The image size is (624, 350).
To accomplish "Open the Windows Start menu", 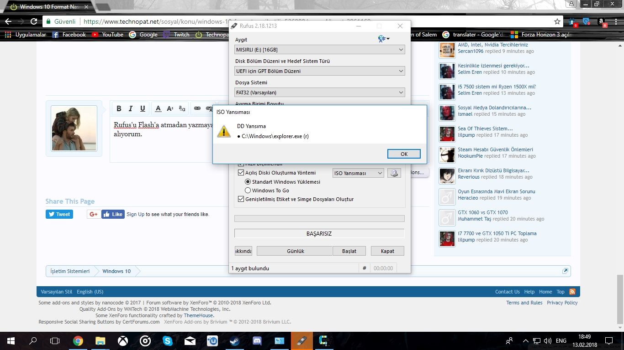I will point(11,341).
